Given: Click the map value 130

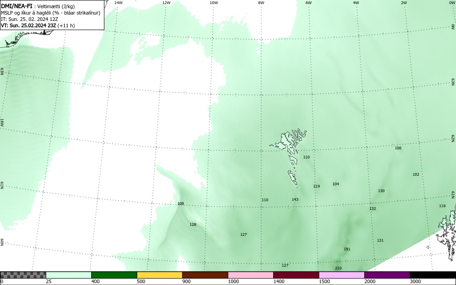Looking at the screenshot, I should tap(381, 191).
